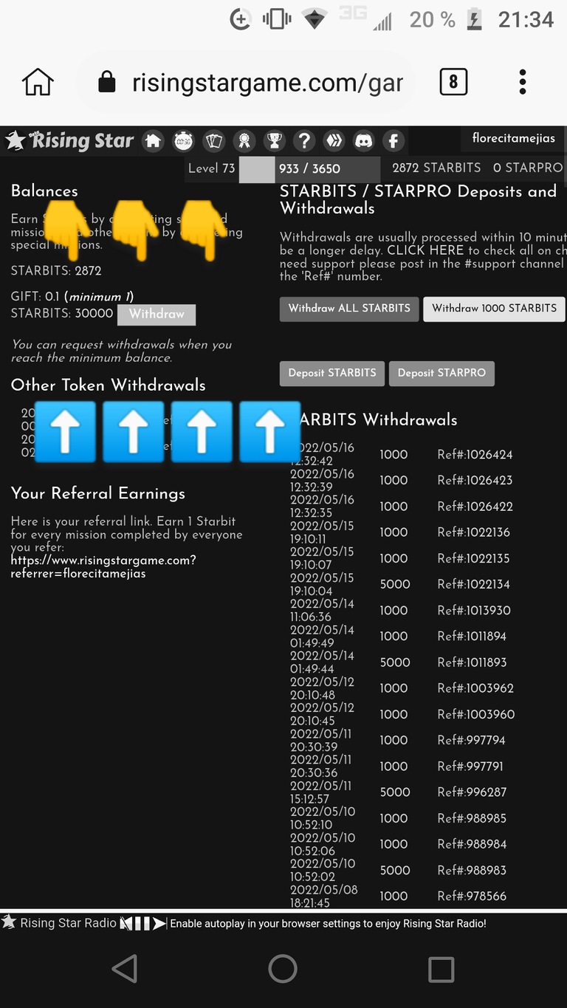Skip to next track on Rising Star Radio
Viewport: 567px width, 1008px height.
point(159,923)
